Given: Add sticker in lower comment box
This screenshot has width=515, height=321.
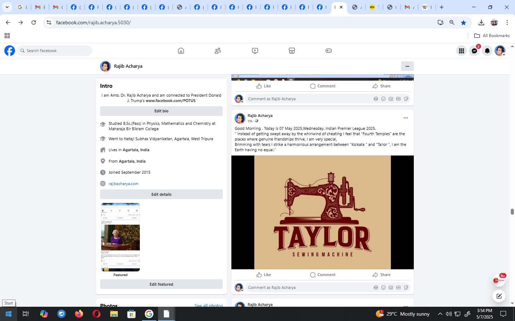Looking at the screenshot, I should (x=406, y=287).
